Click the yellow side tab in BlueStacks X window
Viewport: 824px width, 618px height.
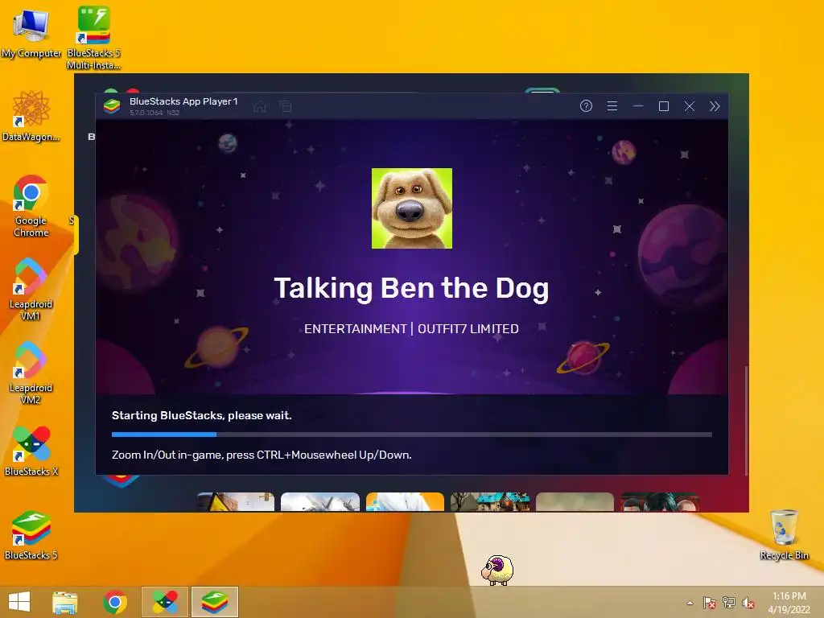click(76, 235)
